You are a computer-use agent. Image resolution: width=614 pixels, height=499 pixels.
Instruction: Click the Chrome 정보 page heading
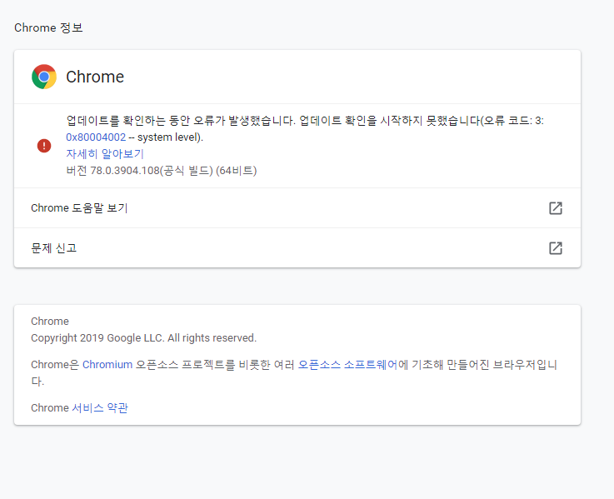point(48,27)
